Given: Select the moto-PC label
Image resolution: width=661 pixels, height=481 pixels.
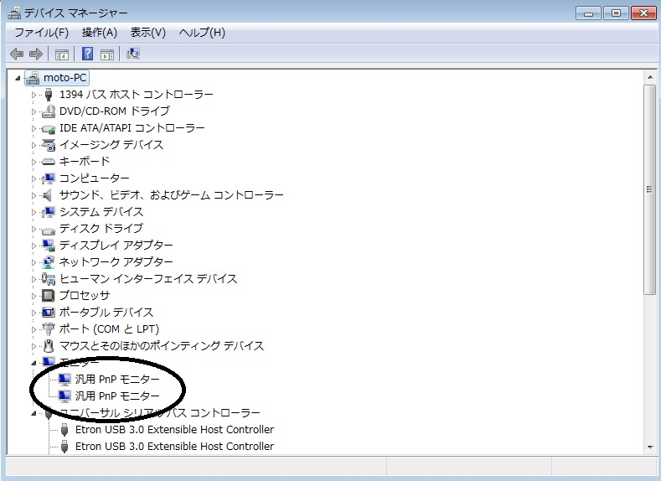Looking at the screenshot, I should pos(65,78).
